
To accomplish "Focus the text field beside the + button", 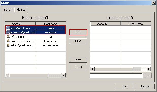I will [116, 76].
